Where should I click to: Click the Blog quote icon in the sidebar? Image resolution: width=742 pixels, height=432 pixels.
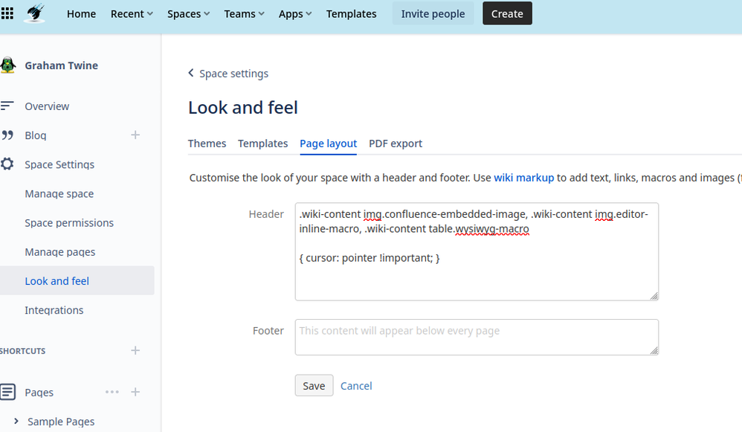[x=9, y=135]
